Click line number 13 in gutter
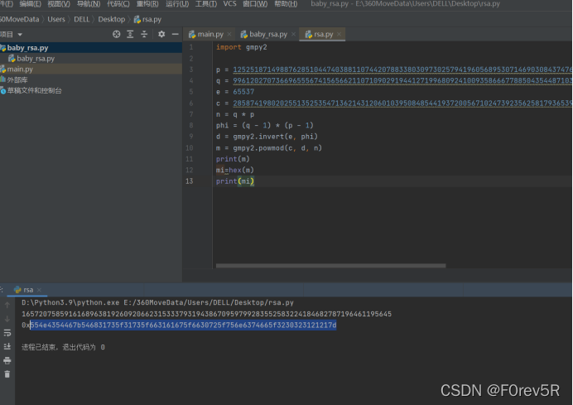Viewport: 573px width, 405px height. tap(190, 181)
